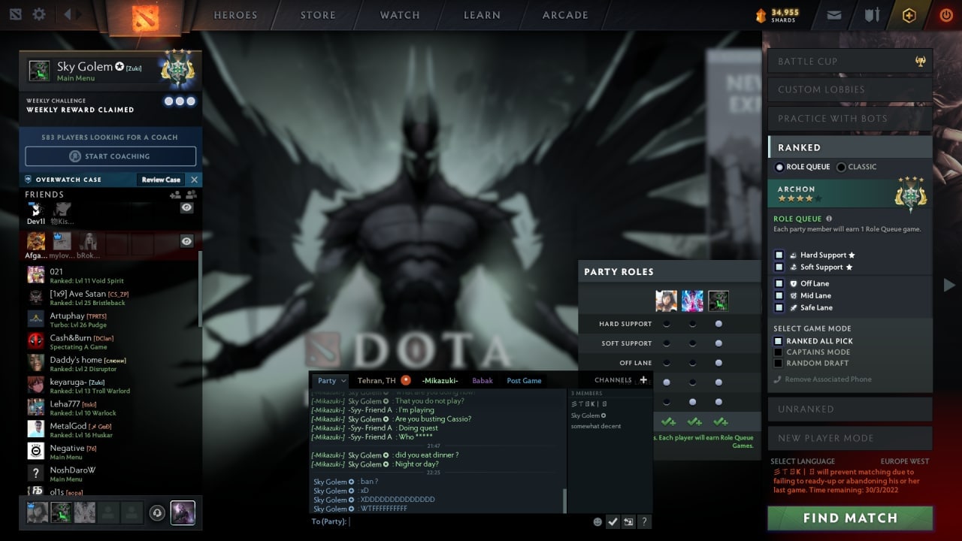Quit via the red power icon
The image size is (962, 541).
[x=945, y=14]
